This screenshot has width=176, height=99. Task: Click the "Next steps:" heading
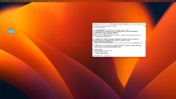[x=98, y=50]
